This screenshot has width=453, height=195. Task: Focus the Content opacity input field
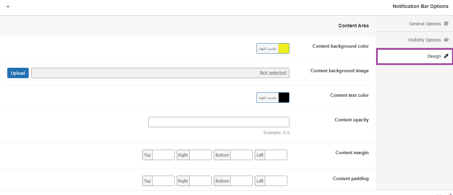tap(219, 122)
